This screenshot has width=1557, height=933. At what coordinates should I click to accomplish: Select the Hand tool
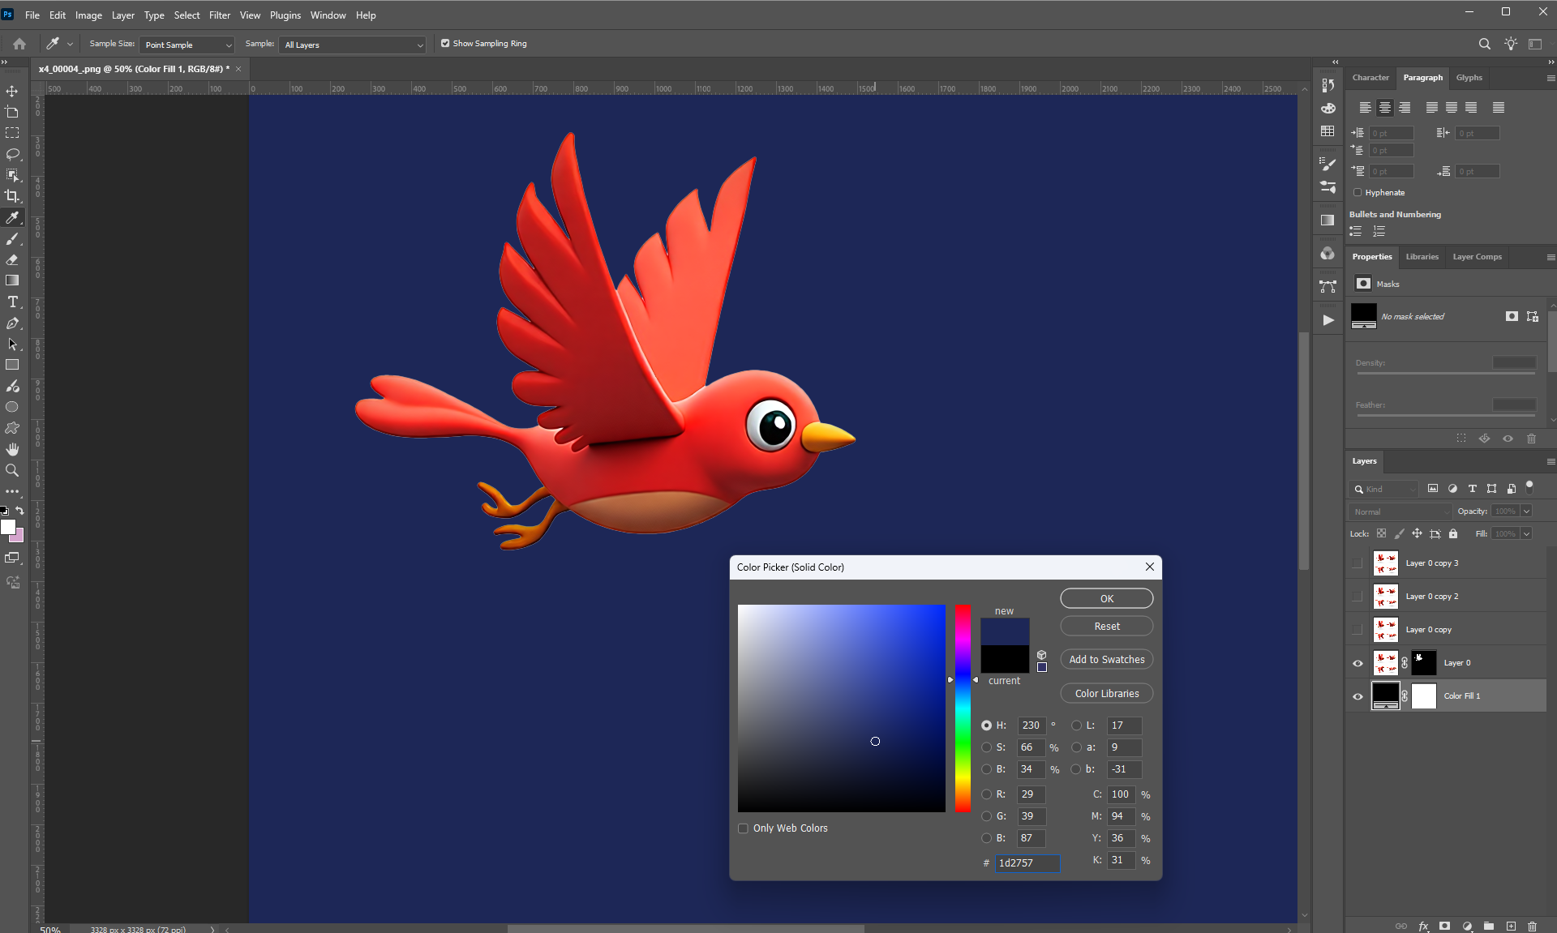pyautogui.click(x=12, y=449)
